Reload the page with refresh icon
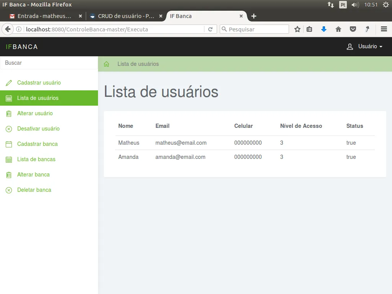Image resolution: width=392 pixels, height=294 pixels. click(211, 29)
